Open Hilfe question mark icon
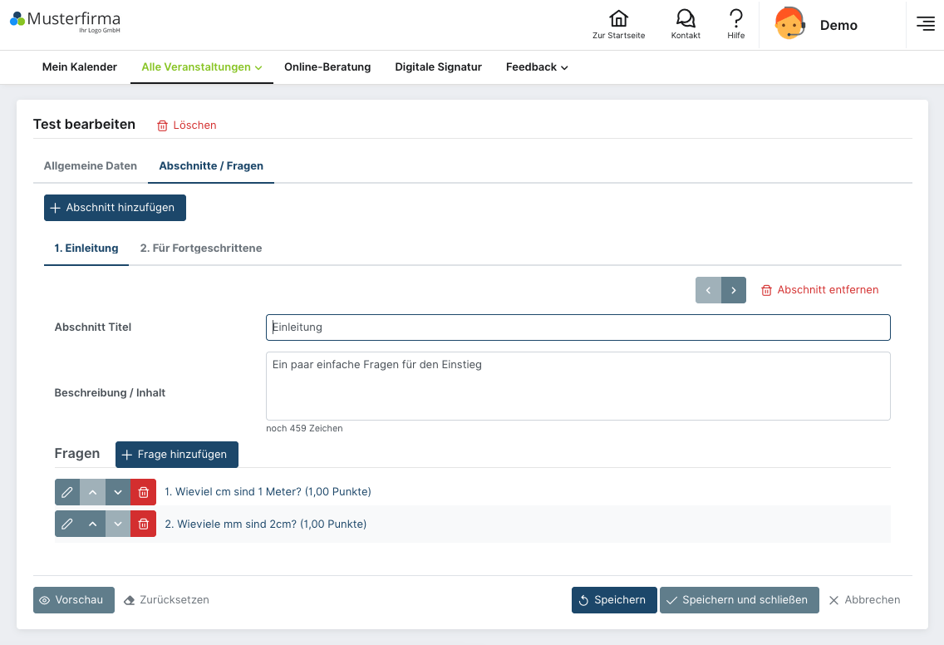 (x=735, y=24)
